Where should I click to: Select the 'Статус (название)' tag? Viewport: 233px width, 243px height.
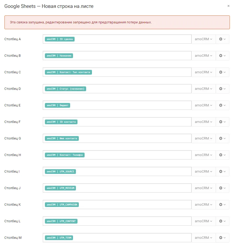point(65,89)
